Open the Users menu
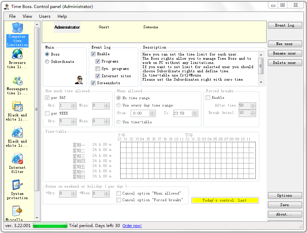This screenshot has height=233, width=307. [x=45, y=16]
